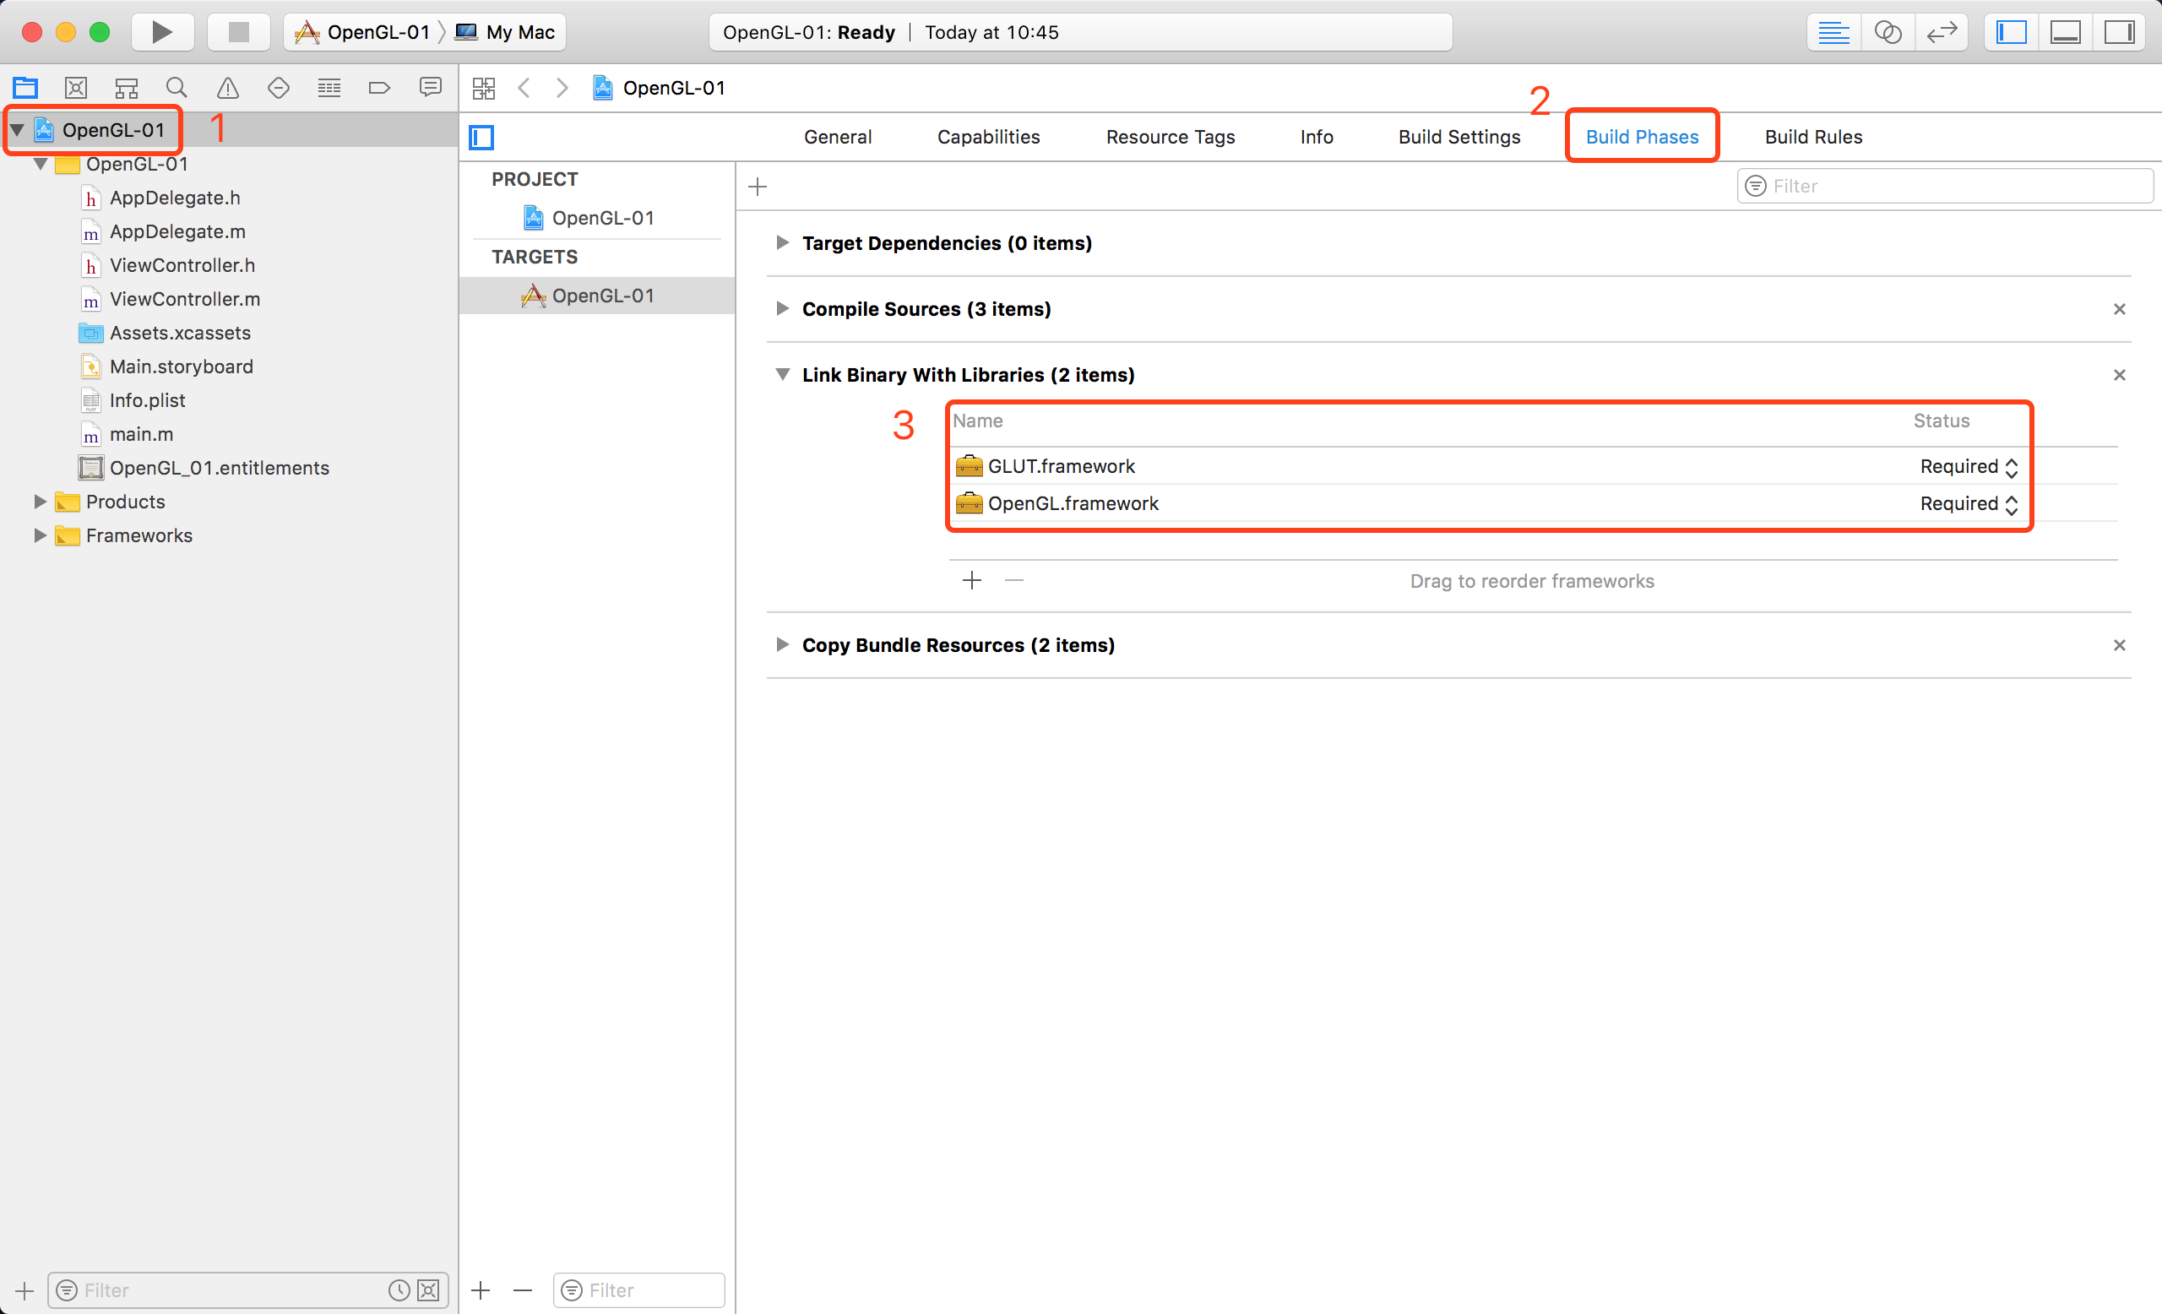Add a framework with plus button

click(x=971, y=581)
